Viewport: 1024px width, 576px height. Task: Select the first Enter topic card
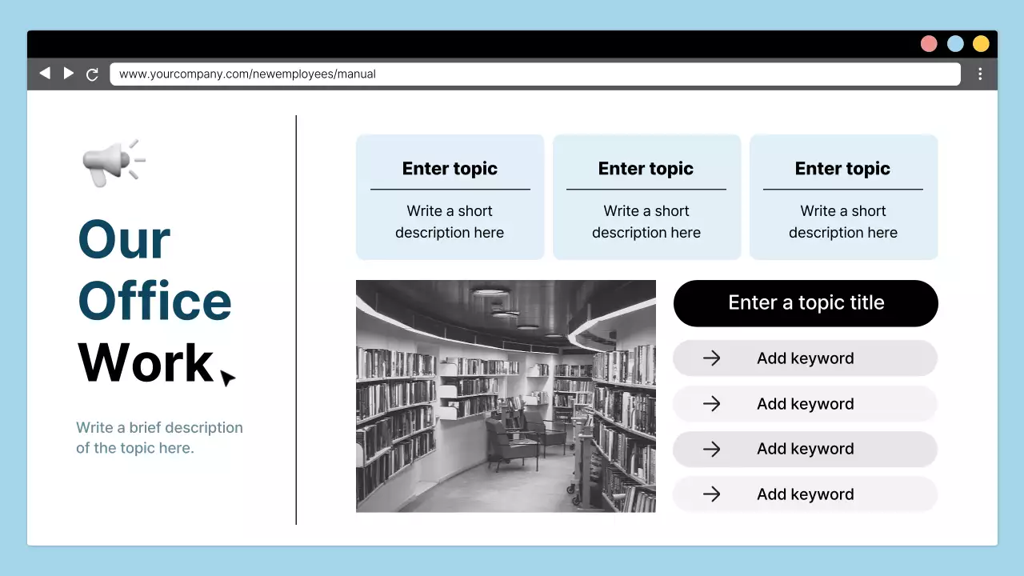pos(450,197)
